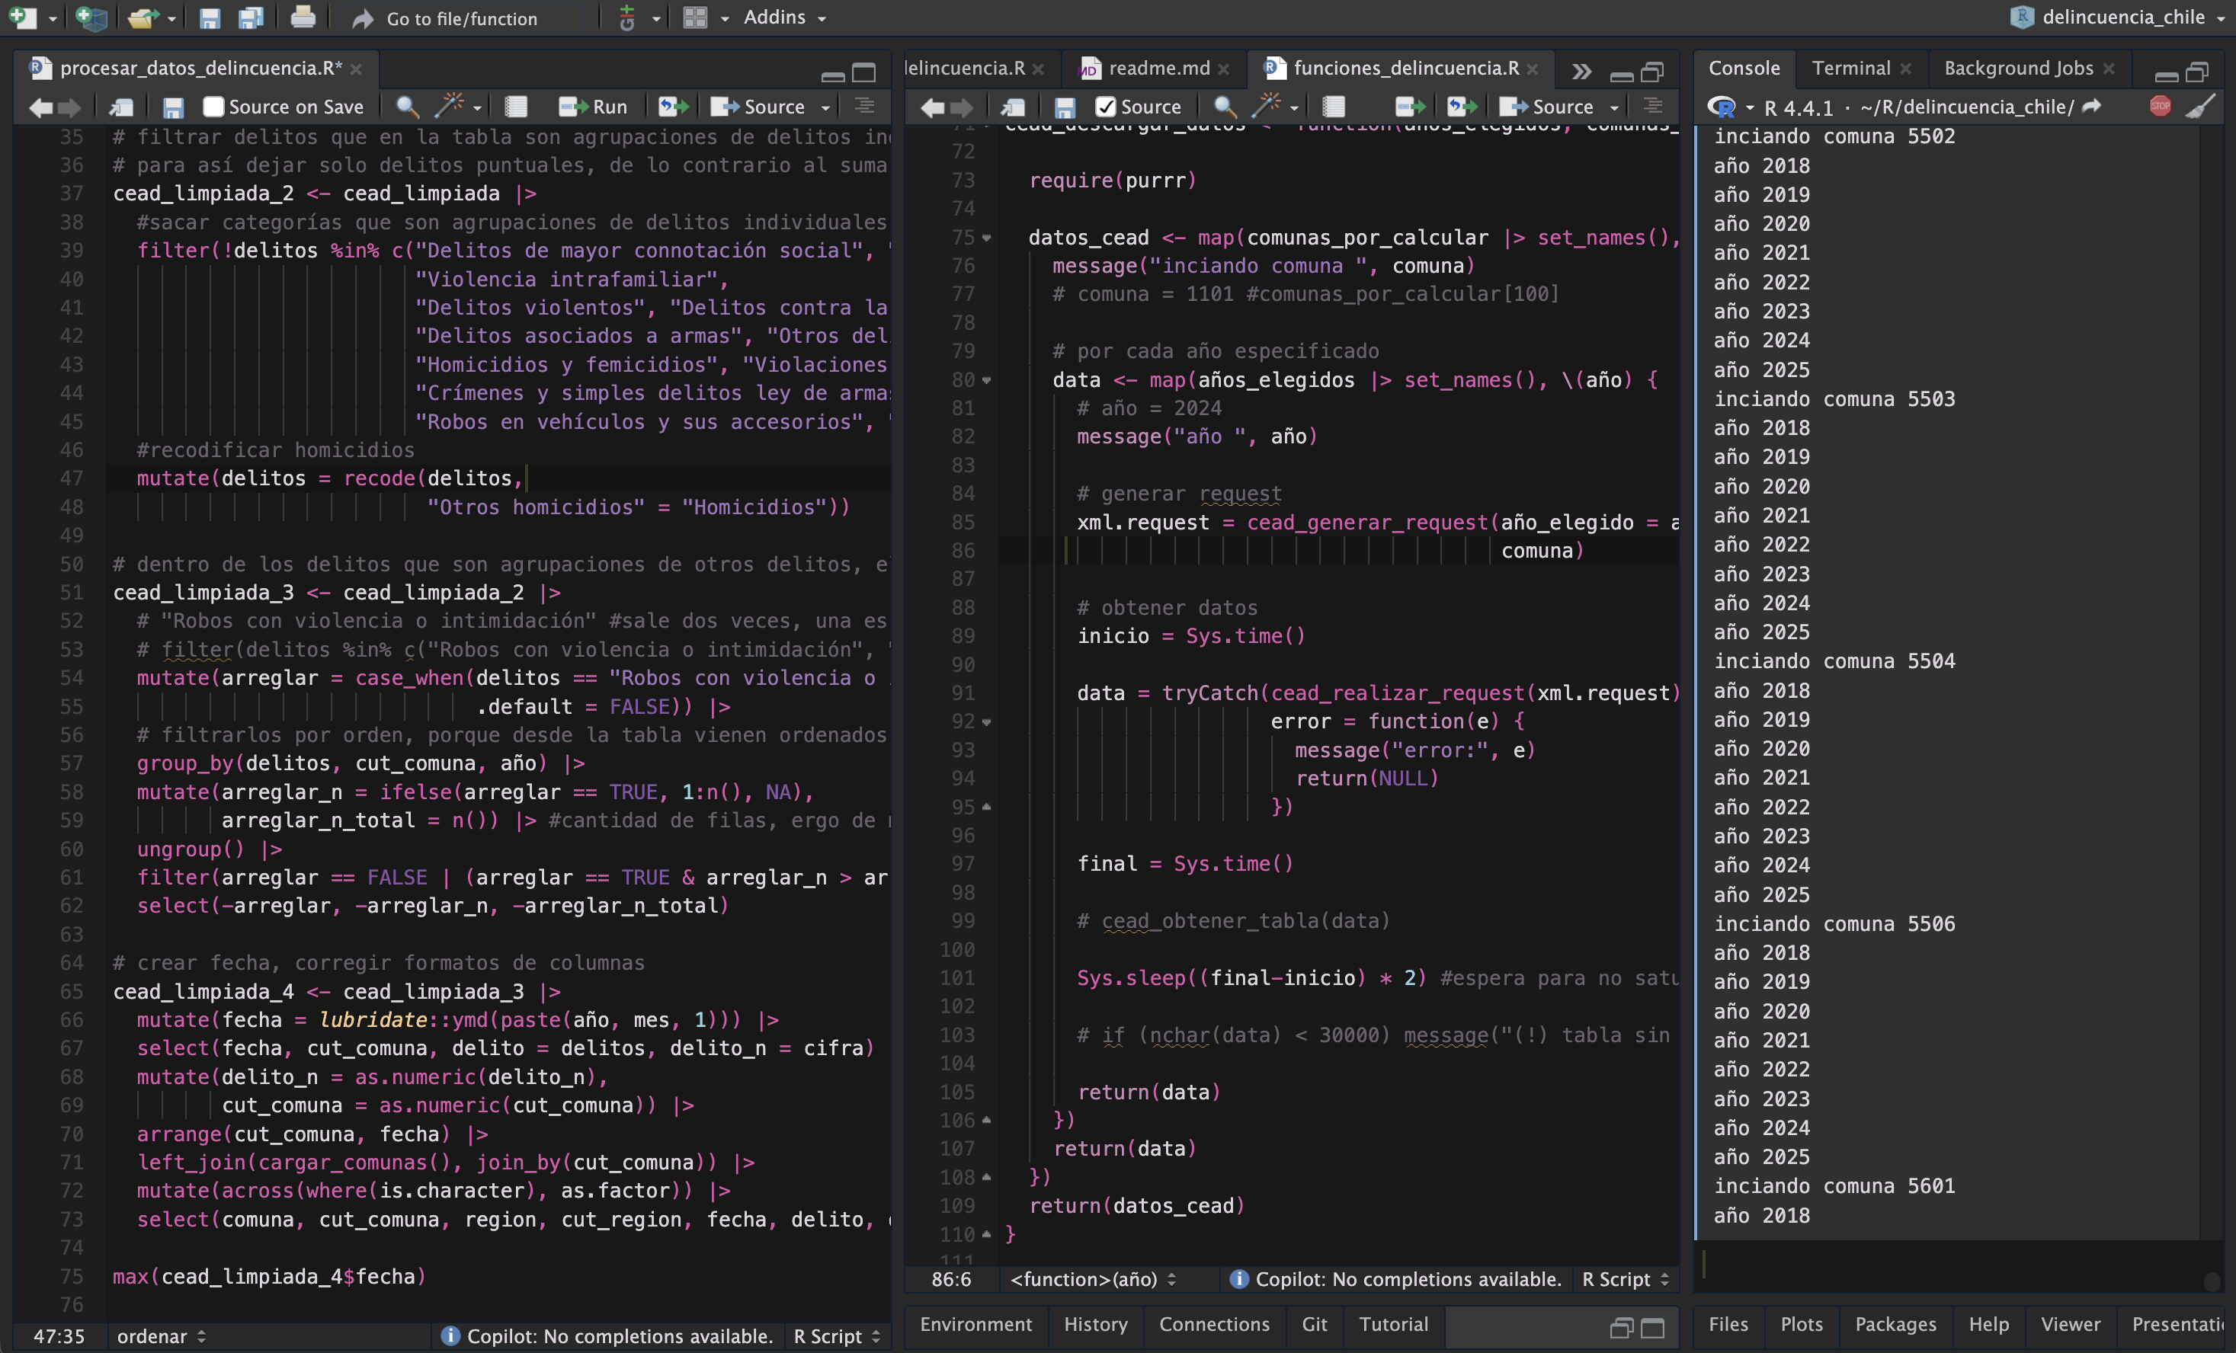2236x1353 pixels.
Task: Click the save all files icon in top toolbar
Action: (251, 18)
